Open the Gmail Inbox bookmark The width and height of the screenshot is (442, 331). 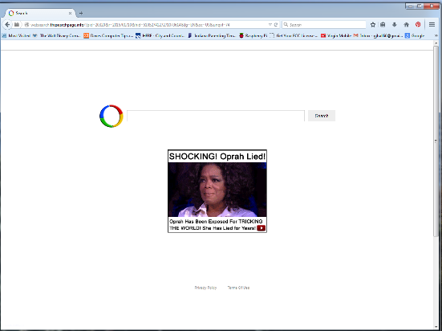(x=378, y=35)
